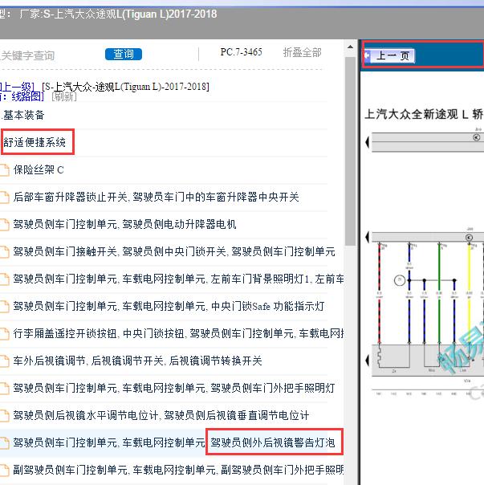The width and height of the screenshot is (484, 485).
Task: Click document icon beside 左前车门背景照明灯1 row
Action: click(4, 279)
